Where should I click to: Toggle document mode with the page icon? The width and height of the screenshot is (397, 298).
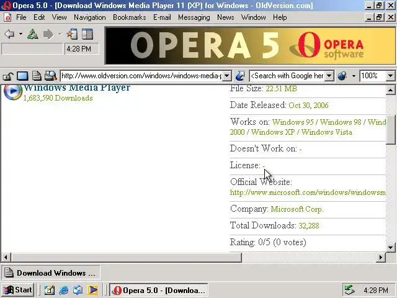tap(37, 76)
